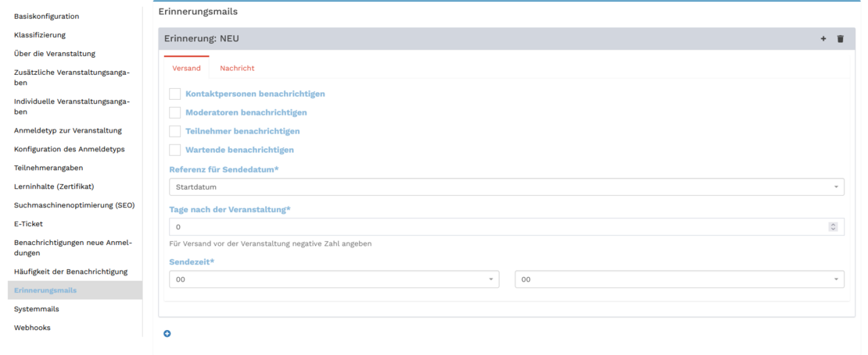Screen dimensions: 868x355
Task: Open the Sendezeit minutes dropdown
Action: coord(680,279)
